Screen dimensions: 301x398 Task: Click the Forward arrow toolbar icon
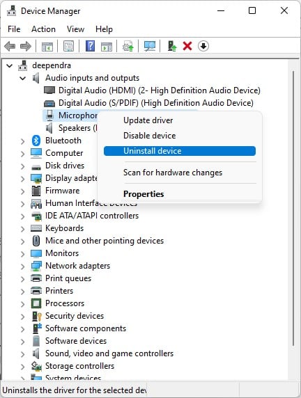click(26, 46)
